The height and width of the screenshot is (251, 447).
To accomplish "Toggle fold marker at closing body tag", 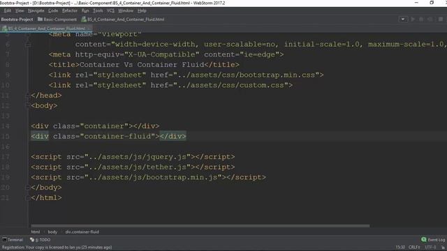I will tap(28, 188).
